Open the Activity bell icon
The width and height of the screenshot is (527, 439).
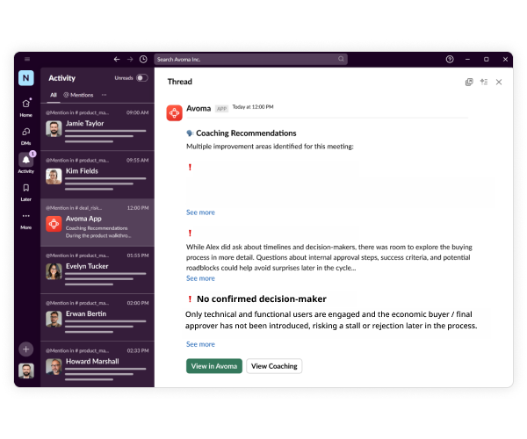[25, 160]
